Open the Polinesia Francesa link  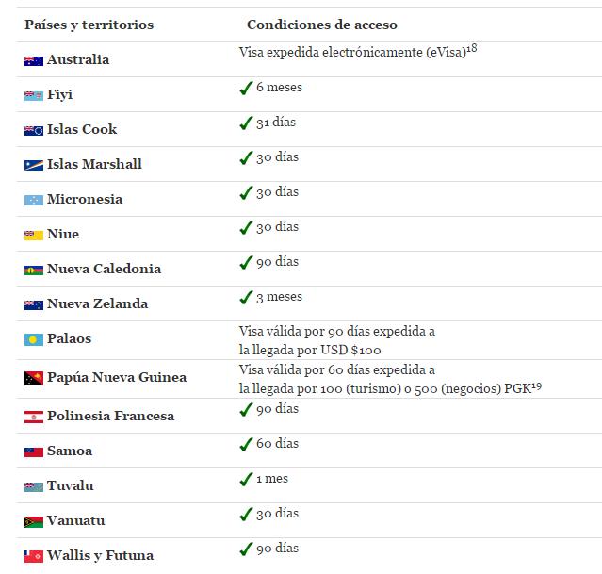click(110, 416)
